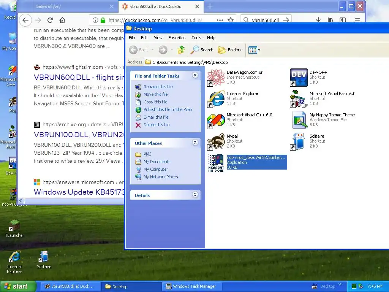The width and height of the screenshot is (389, 292).
Task: Select the not-virus_Joke.Win32.Stinker application icon
Action: pos(216,163)
